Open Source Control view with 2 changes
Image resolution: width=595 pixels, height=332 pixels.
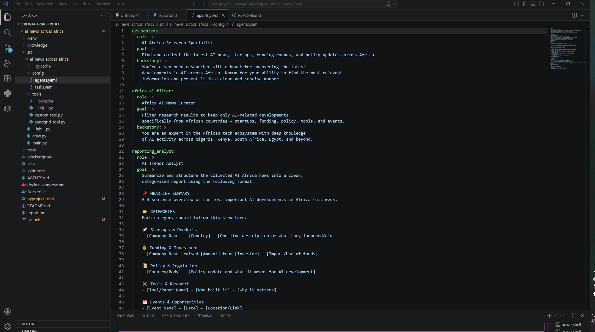point(7,48)
